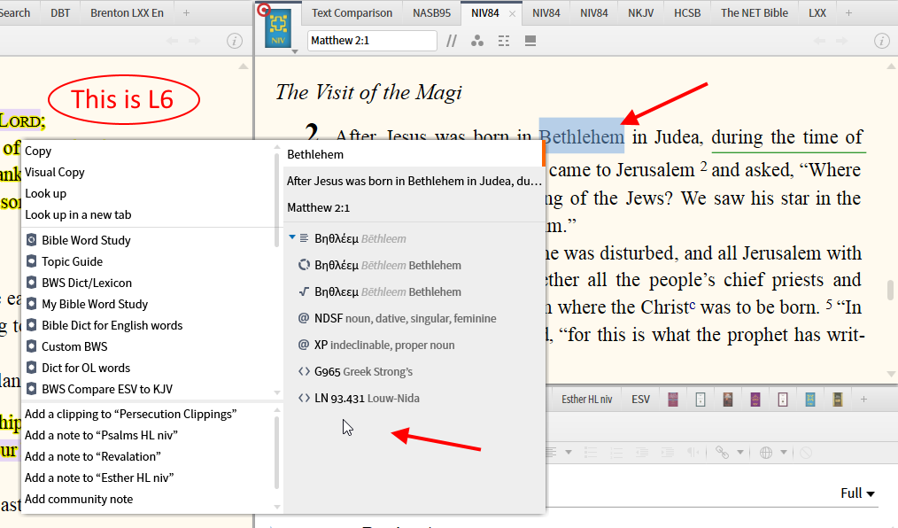Go back in the left L6 panel
The height and width of the screenshot is (528, 898).
[173, 41]
